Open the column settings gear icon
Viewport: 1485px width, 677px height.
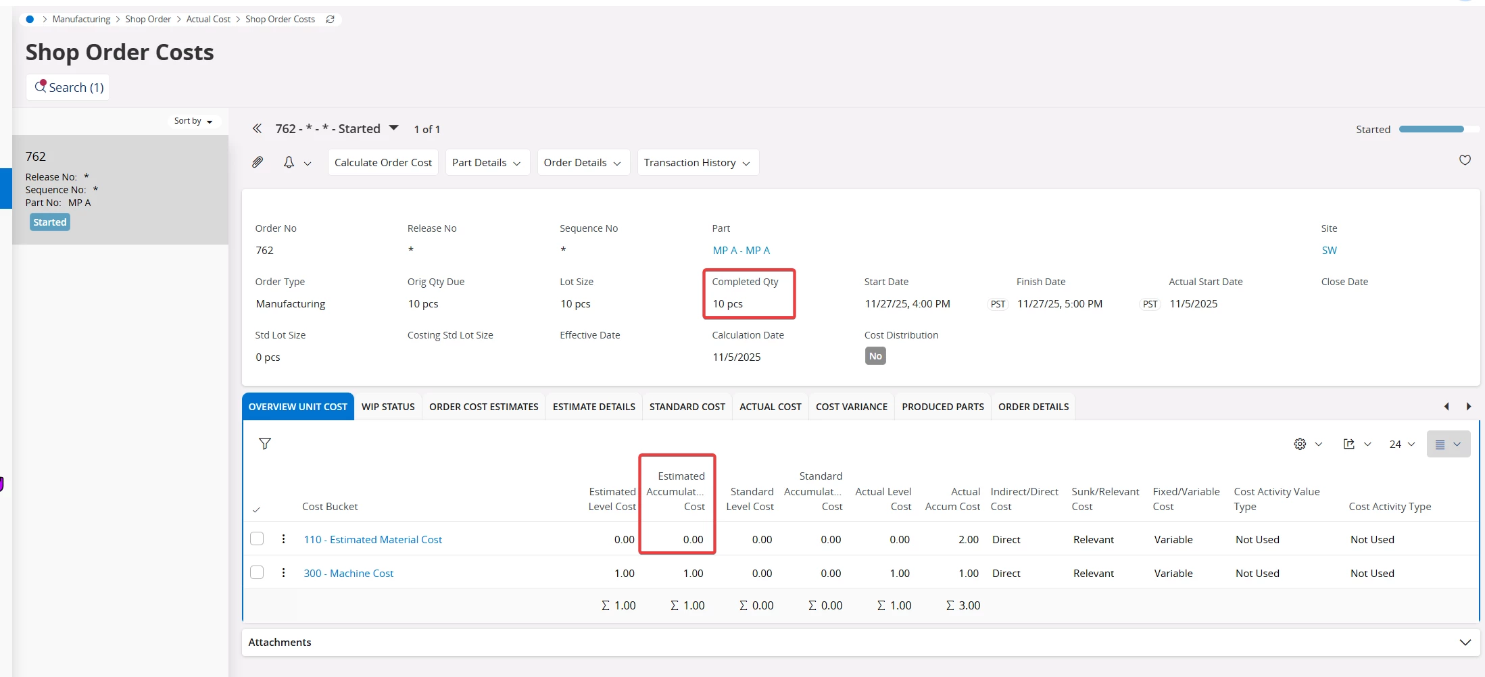[1300, 444]
